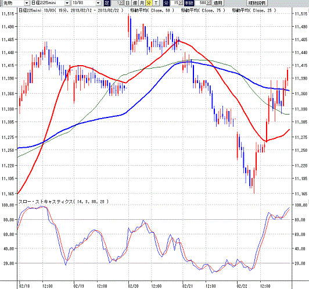Click the 11,165 label on right price axis

coord(301,194)
